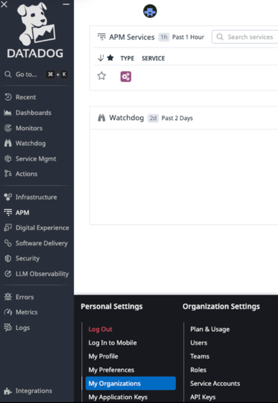
Task: Open Actions in the sidebar
Action: [26, 174]
